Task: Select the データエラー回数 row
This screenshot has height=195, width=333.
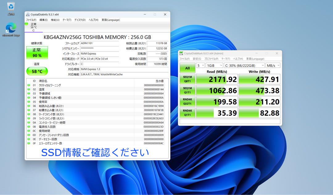Action: click(x=96, y=139)
